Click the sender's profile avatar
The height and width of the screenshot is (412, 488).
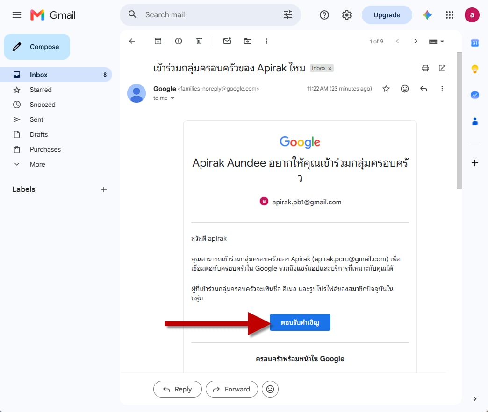click(136, 93)
